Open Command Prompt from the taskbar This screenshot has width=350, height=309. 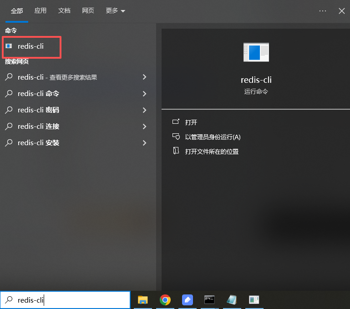209,300
